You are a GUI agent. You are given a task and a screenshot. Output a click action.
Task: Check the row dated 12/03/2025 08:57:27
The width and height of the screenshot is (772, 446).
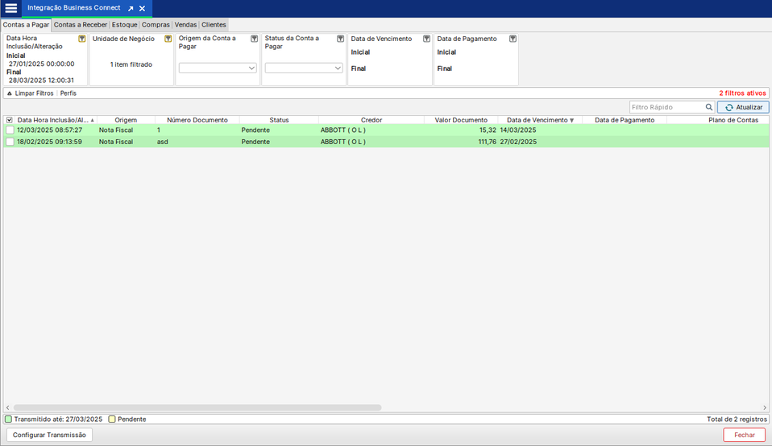tap(10, 130)
